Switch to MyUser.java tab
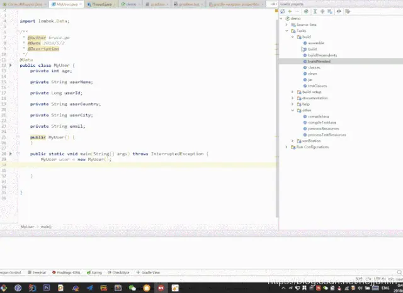 [x=67, y=4]
